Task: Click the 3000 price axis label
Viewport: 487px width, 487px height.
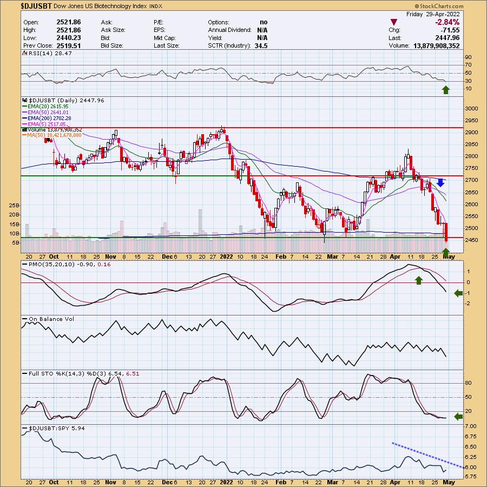Action: tap(471, 108)
